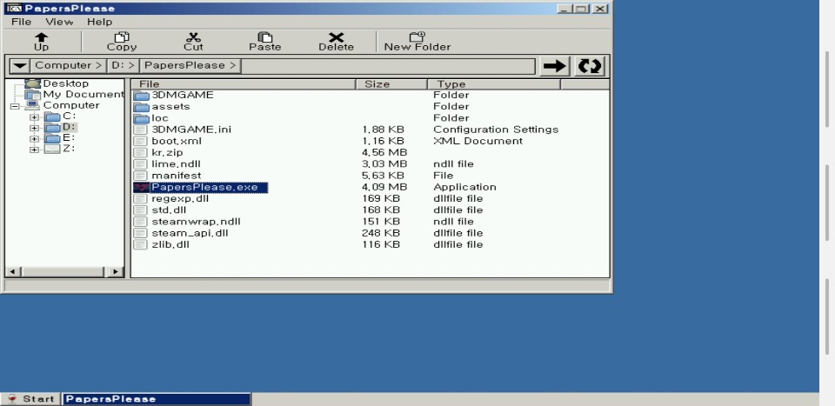
Task: Click the kr.zip file icon
Action: [140, 153]
